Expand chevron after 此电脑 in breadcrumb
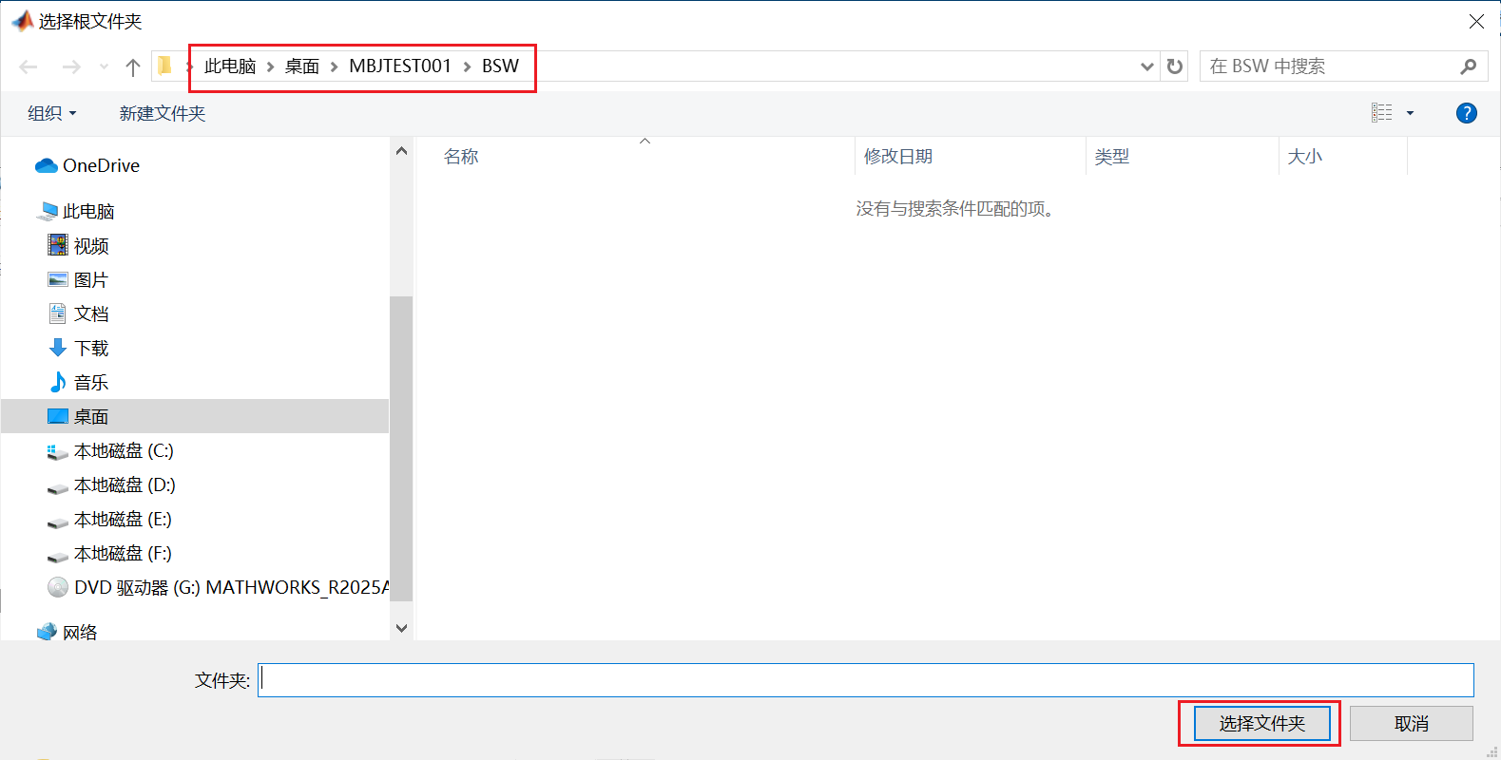This screenshot has height=760, width=1501. coord(271,66)
